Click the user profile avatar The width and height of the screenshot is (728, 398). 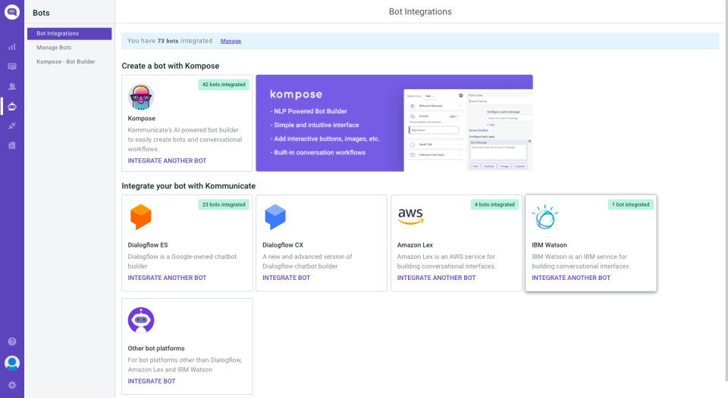tap(12, 362)
